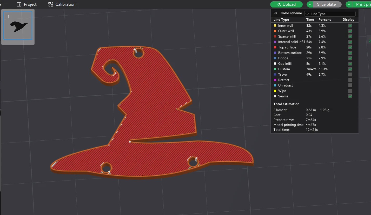Click the Top surface label

point(287,47)
